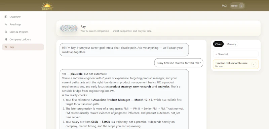The height and width of the screenshot is (129, 269).
Task: Start a new chat
Action: coord(236,54)
